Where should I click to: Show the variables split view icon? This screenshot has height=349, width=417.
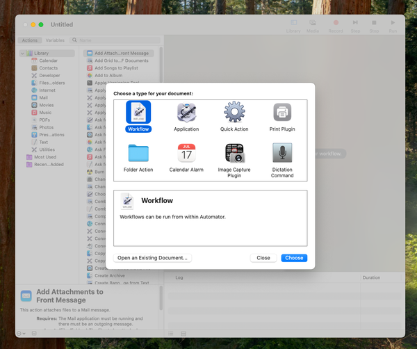183,334
